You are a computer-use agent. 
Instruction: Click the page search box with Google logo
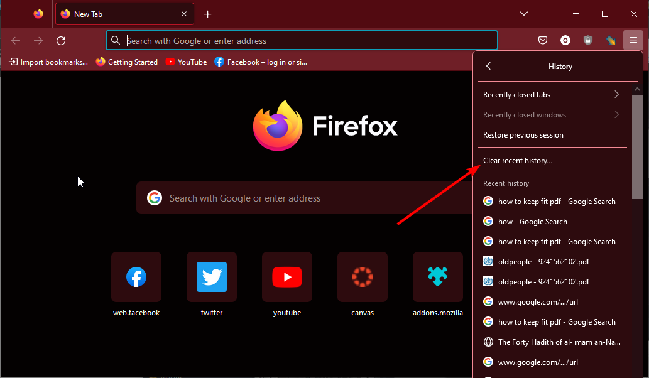(x=305, y=198)
